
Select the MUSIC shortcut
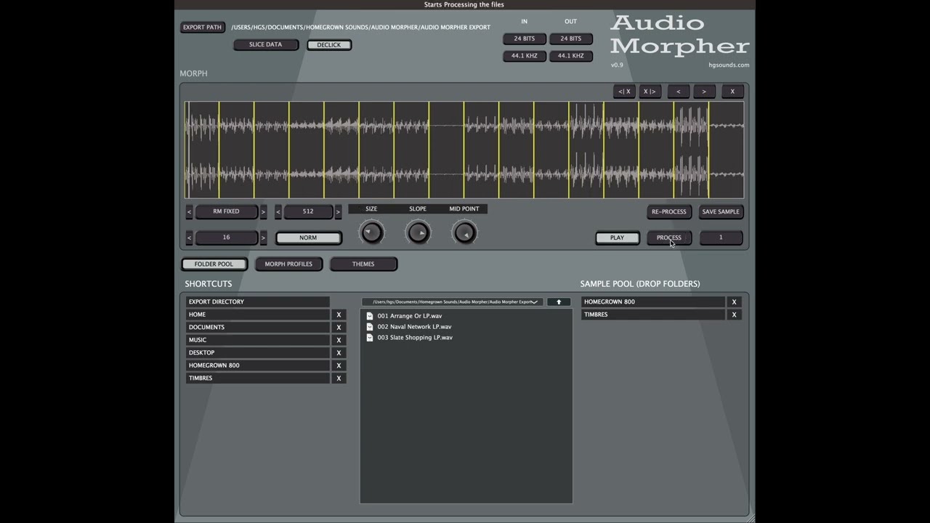pos(258,340)
